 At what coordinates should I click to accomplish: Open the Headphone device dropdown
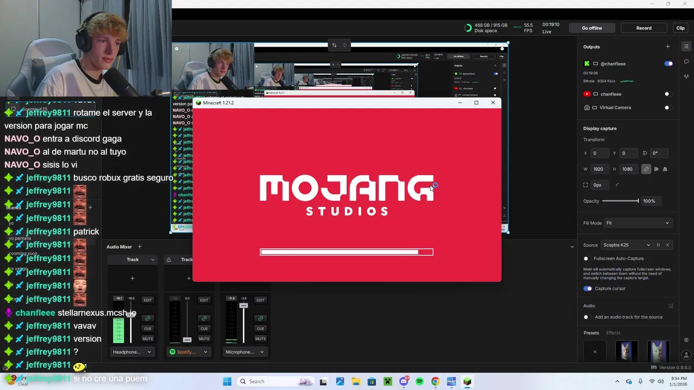pyautogui.click(x=132, y=352)
